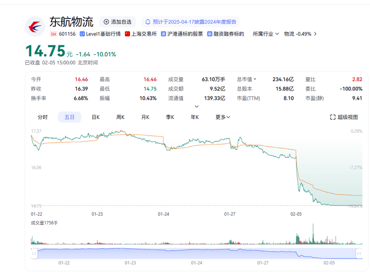
Task: Click the volume bars chart area
Action: [196, 235]
